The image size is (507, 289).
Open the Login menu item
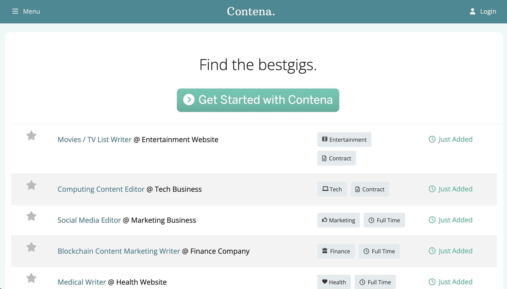click(x=488, y=11)
